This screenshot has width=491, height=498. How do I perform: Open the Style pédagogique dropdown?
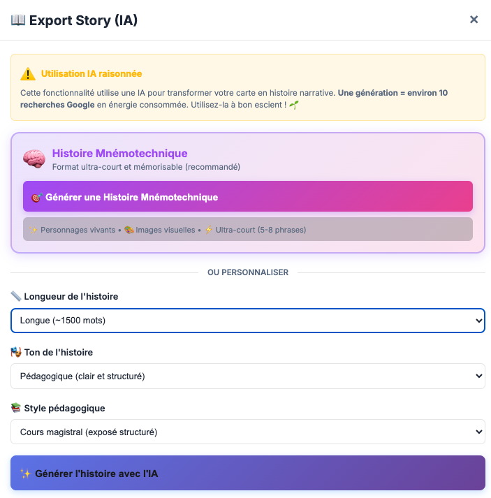[x=247, y=432]
